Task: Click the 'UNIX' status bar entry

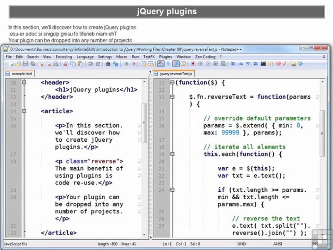Action: click(x=242, y=244)
